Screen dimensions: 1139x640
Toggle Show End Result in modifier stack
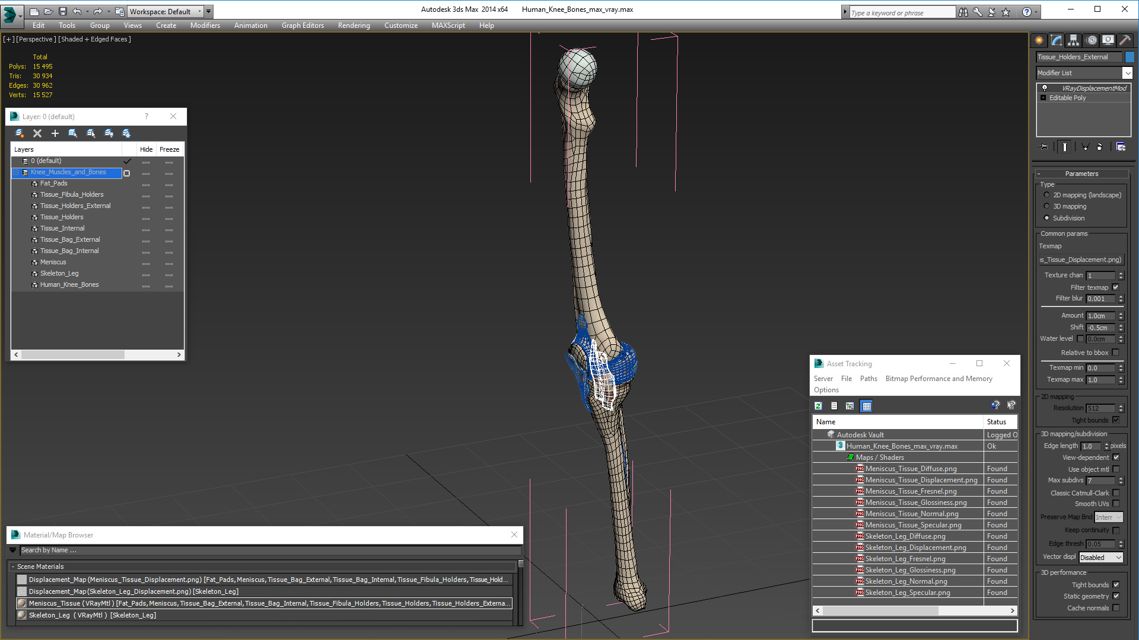click(x=1065, y=147)
